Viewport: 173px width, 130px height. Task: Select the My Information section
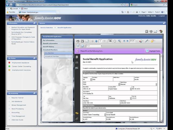click(57, 40)
